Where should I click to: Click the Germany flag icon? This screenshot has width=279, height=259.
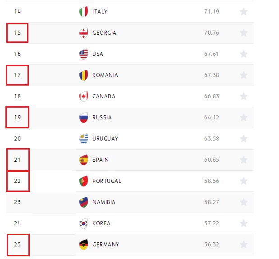pyautogui.click(x=83, y=245)
